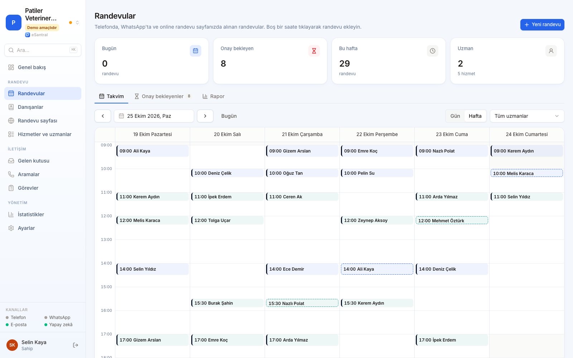Viewport: 573px width, 358px height.
Task: Click the logout icon next to Selin Kaya
Action: (76, 345)
